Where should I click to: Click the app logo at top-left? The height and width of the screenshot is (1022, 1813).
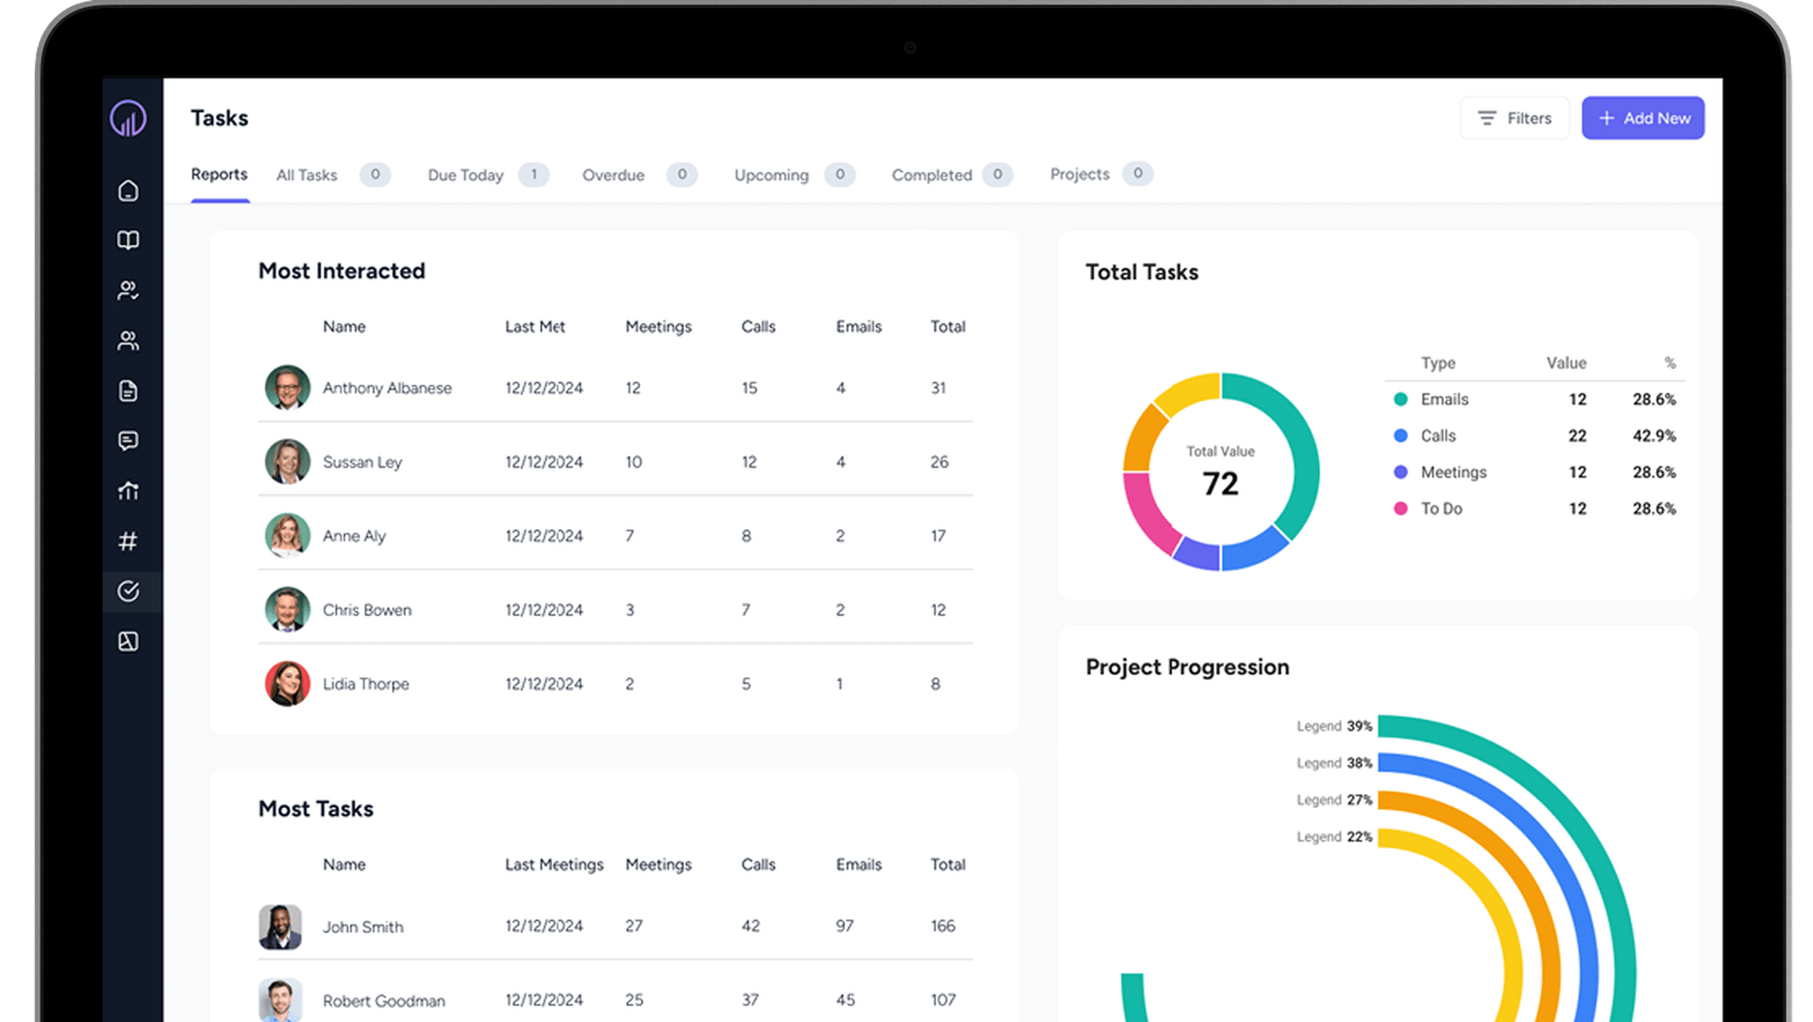(x=128, y=119)
